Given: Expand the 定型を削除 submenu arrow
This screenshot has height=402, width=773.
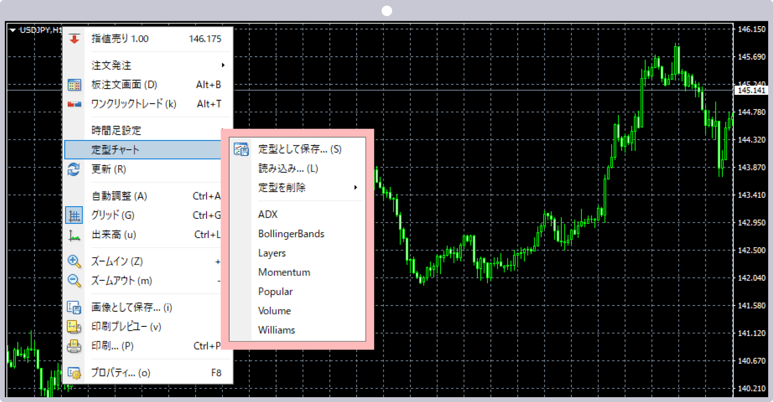Looking at the screenshot, I should [356, 187].
